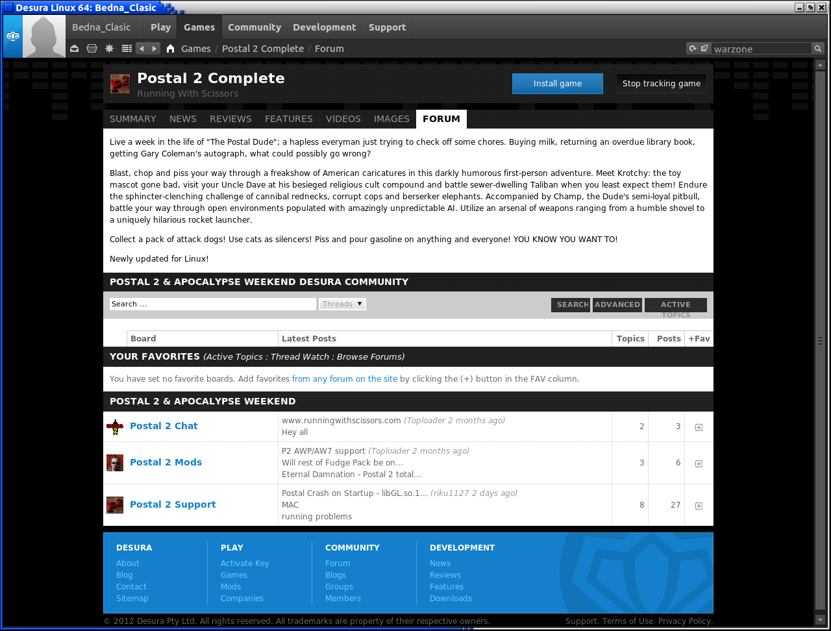
Task: Click the ADVANCED search button
Action: pyautogui.click(x=617, y=305)
